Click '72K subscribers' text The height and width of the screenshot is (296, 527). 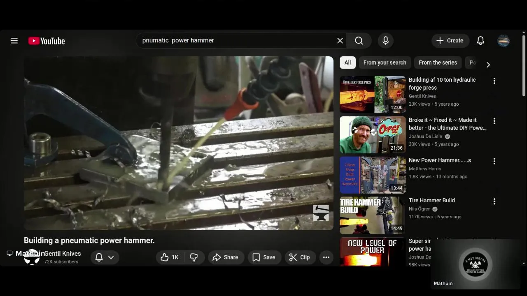tap(61, 261)
